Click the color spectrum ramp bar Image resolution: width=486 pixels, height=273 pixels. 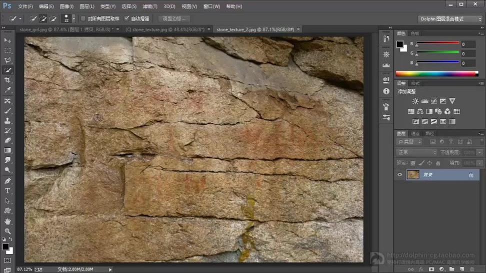(x=437, y=74)
